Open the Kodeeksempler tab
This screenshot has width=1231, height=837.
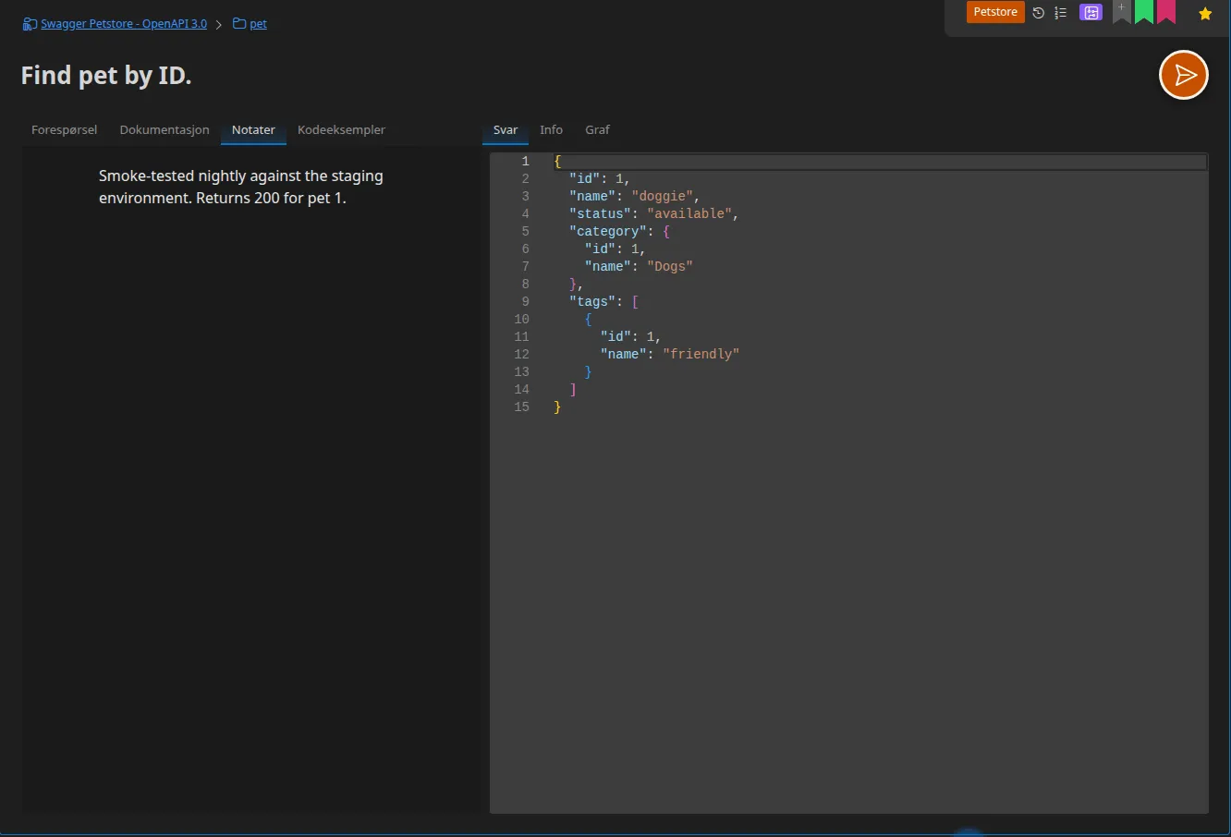coord(341,130)
